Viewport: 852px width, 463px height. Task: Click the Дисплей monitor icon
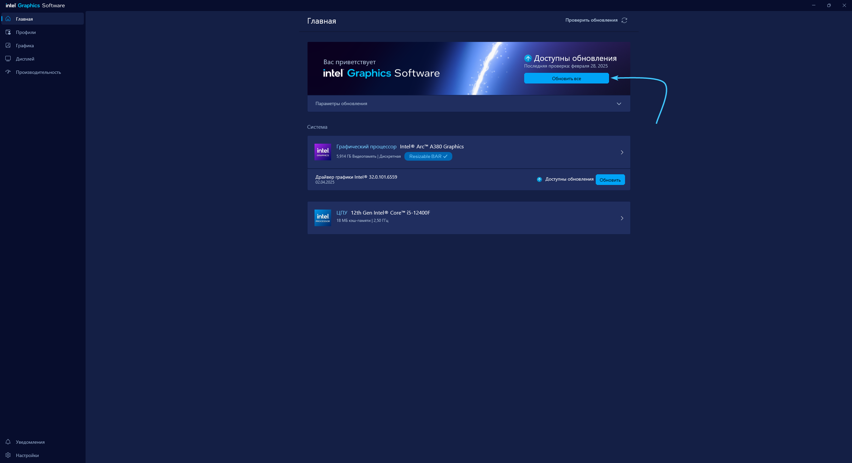click(8, 59)
